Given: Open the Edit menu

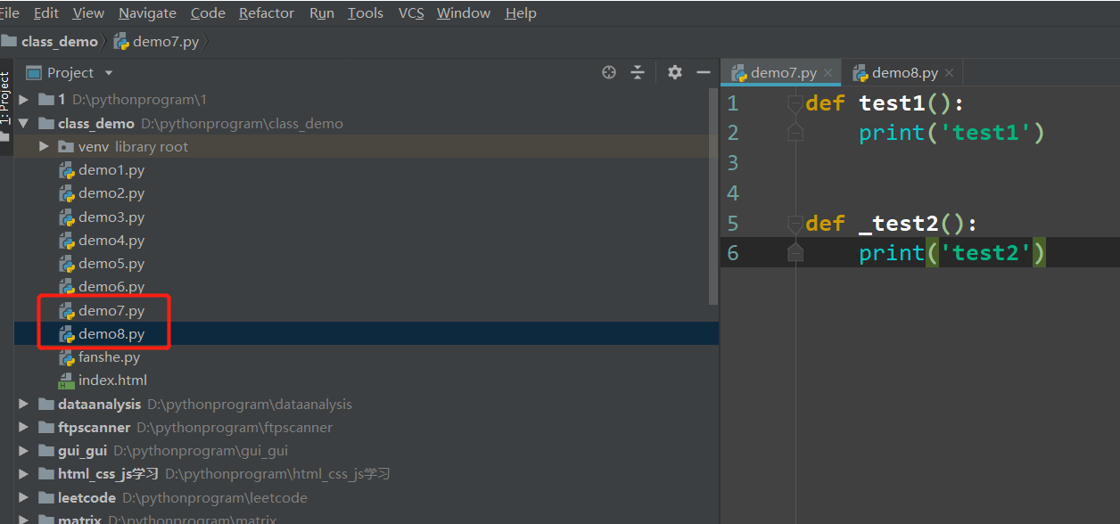Looking at the screenshot, I should [x=46, y=12].
